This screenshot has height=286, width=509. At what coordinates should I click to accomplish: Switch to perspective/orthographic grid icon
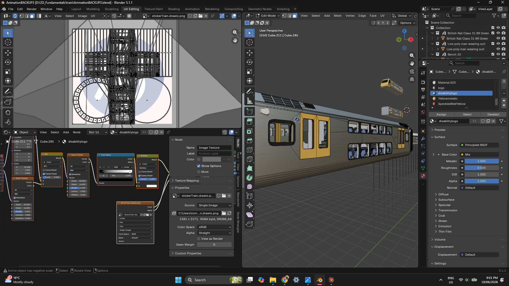pos(412,79)
